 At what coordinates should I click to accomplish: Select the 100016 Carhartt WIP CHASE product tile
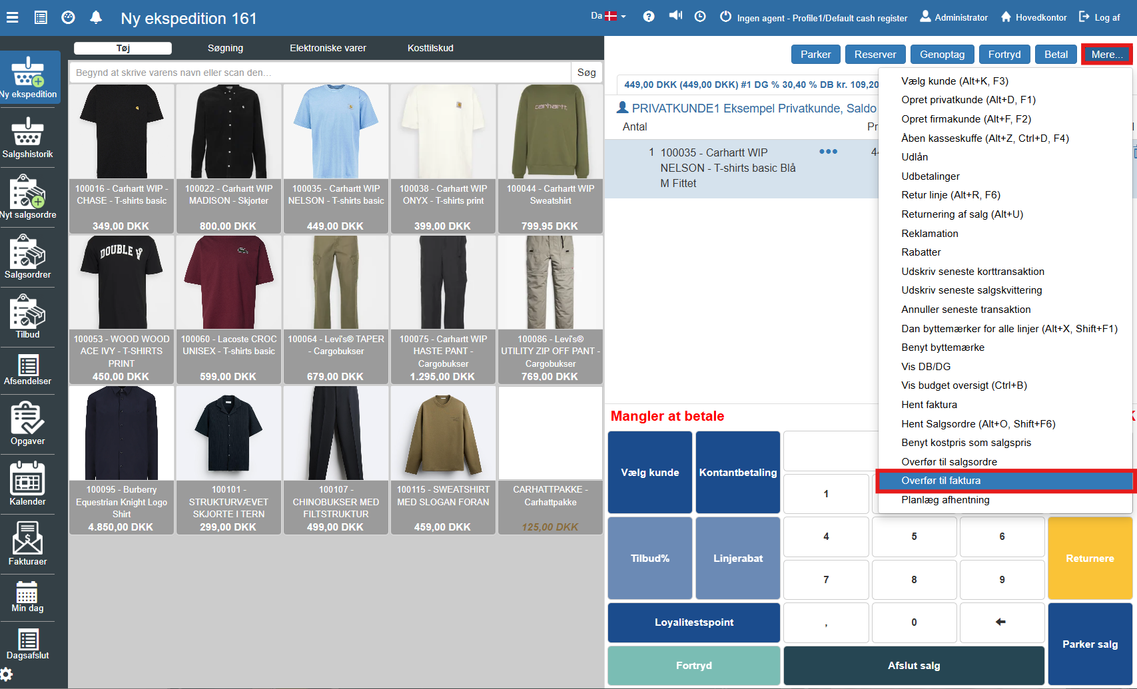click(x=121, y=159)
